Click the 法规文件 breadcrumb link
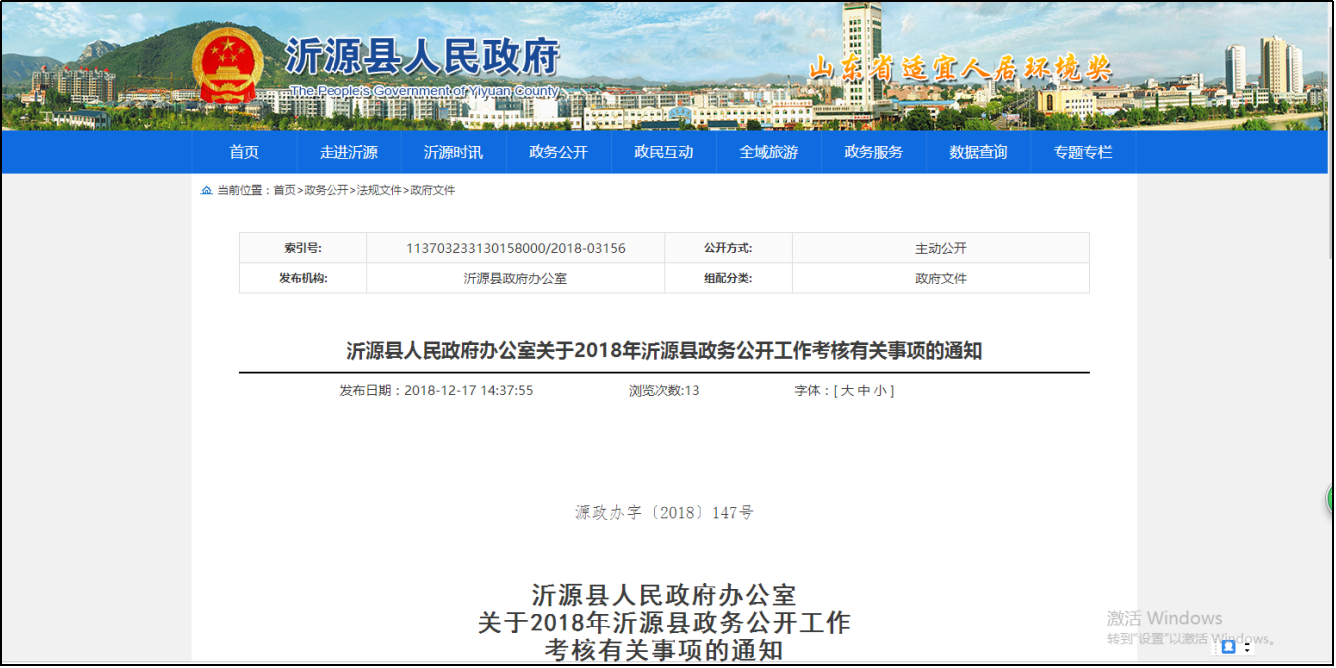Image resolution: width=1336 pixels, height=668 pixels. 379,190
